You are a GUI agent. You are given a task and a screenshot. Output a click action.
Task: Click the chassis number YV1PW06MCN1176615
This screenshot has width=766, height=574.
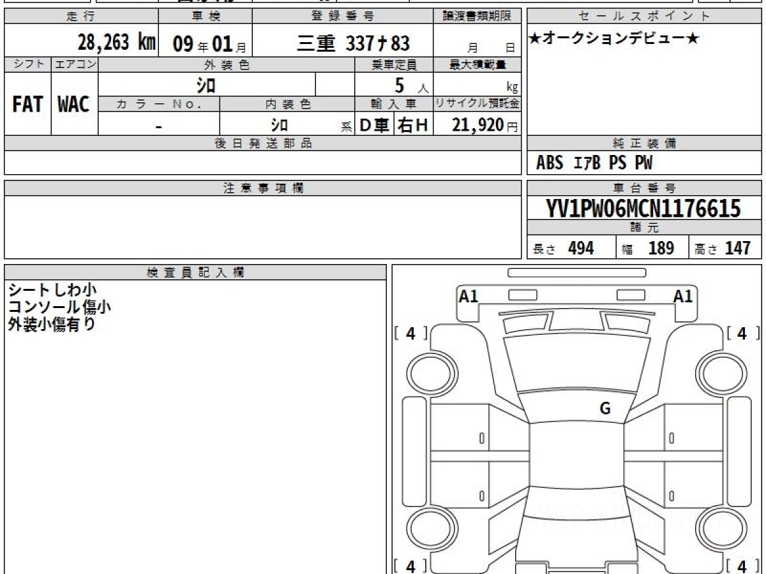[x=643, y=208]
